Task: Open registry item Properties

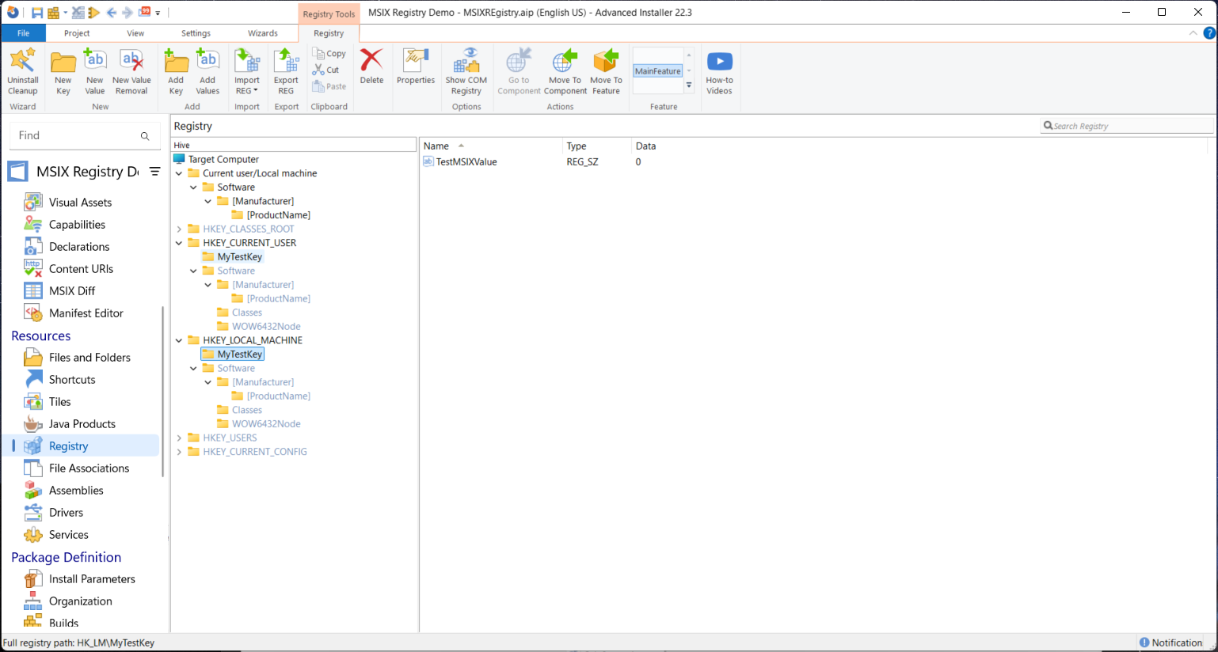Action: [416, 66]
